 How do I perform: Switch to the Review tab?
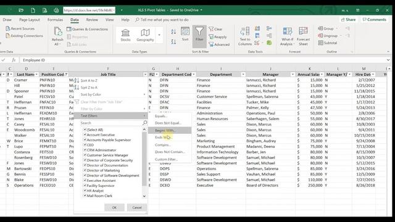pyautogui.click(x=92, y=20)
